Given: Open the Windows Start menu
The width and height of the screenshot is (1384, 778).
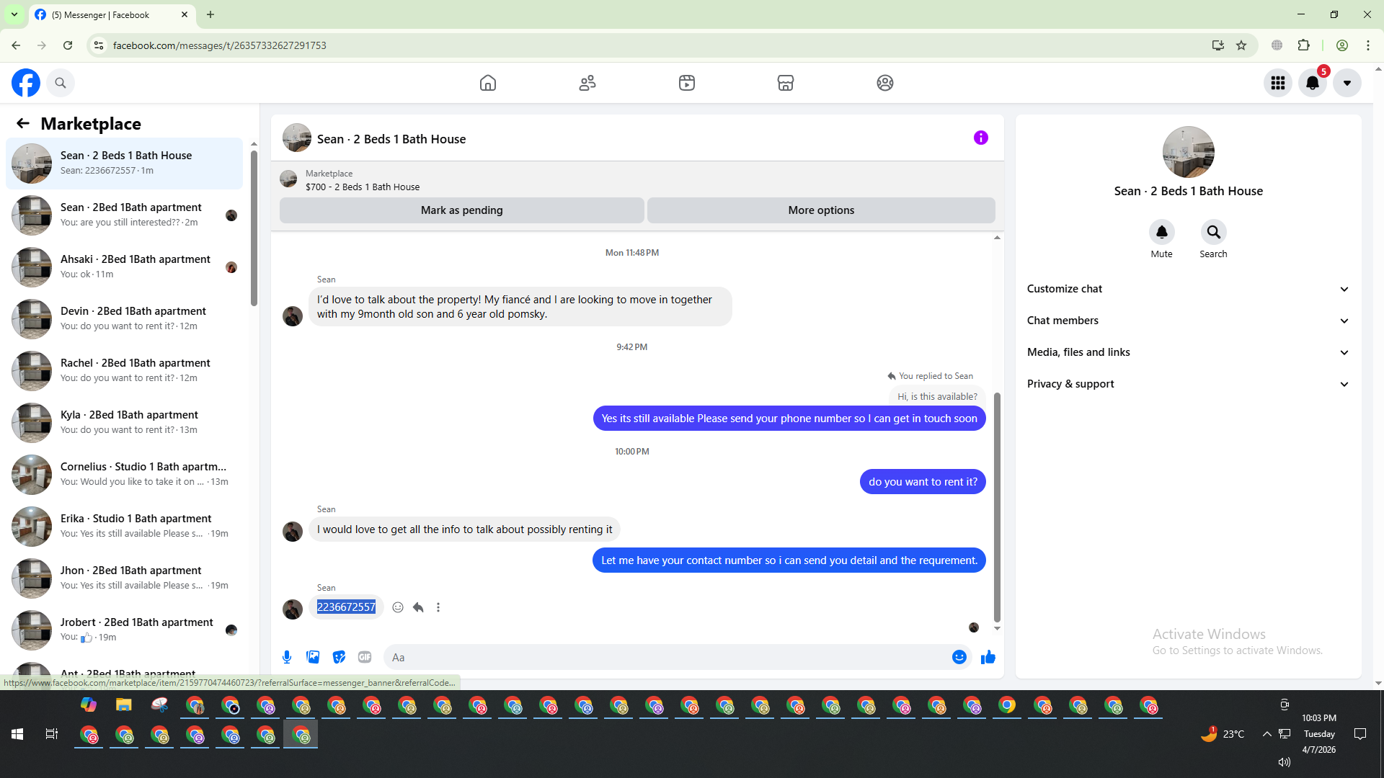Looking at the screenshot, I should coord(17,734).
